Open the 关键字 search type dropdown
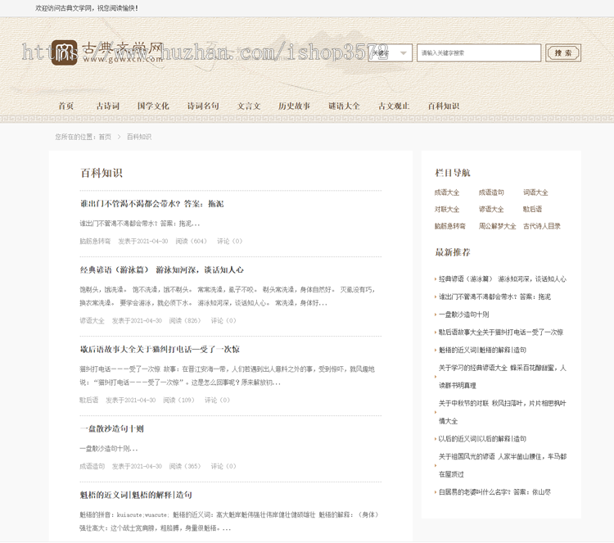This screenshot has width=614, height=543. pyautogui.click(x=390, y=53)
